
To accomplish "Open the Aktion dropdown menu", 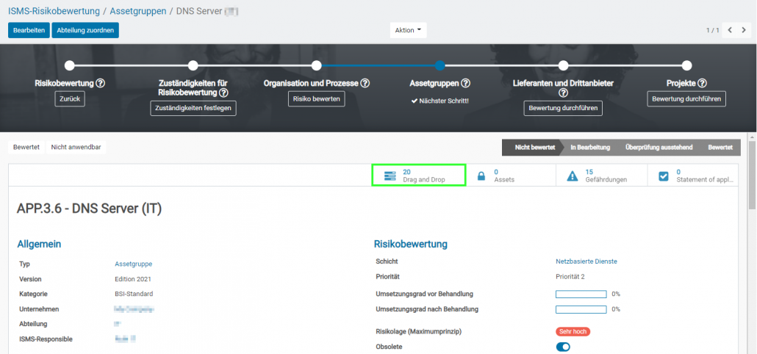I will 408,30.
